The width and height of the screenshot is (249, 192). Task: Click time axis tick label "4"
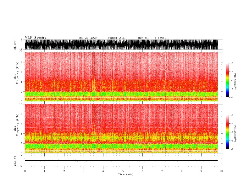click(x=103, y=171)
